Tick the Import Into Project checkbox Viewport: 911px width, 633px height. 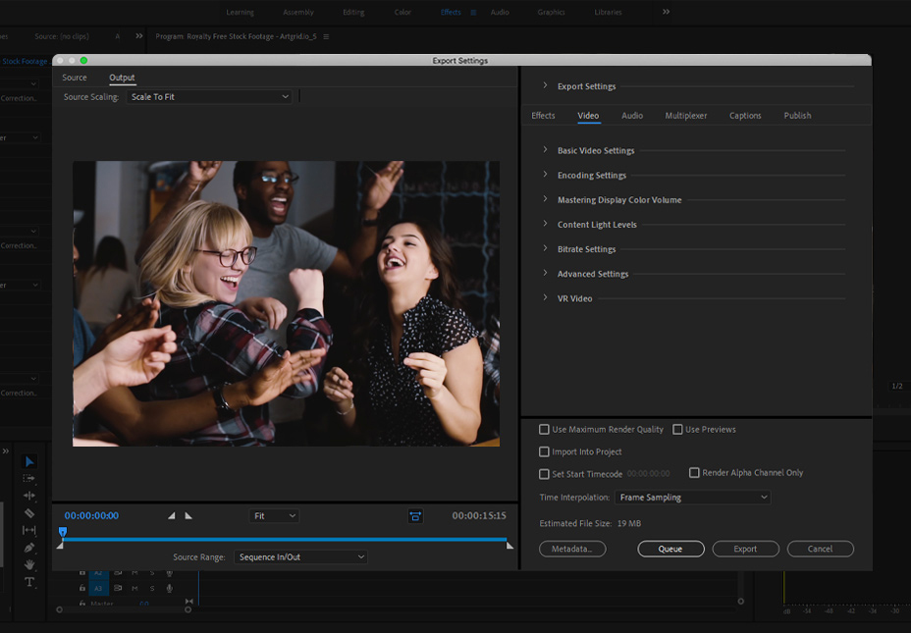pyautogui.click(x=545, y=452)
